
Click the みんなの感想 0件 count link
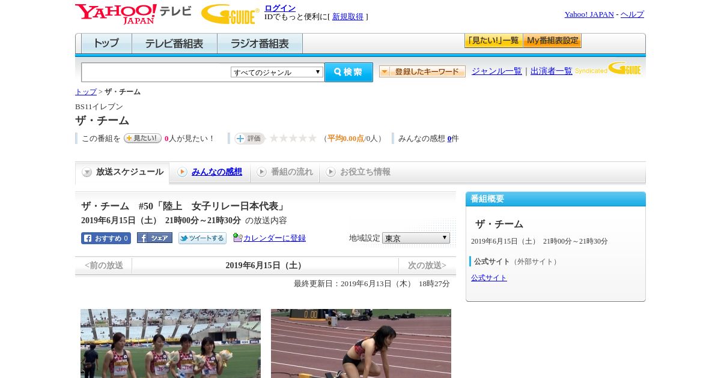[449, 139]
